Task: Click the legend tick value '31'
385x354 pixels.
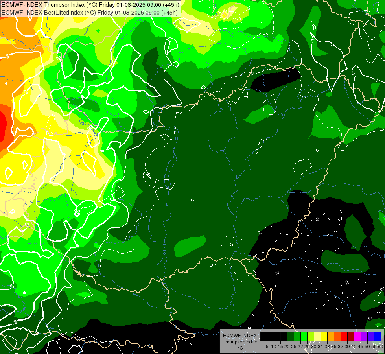Action: 321,347
